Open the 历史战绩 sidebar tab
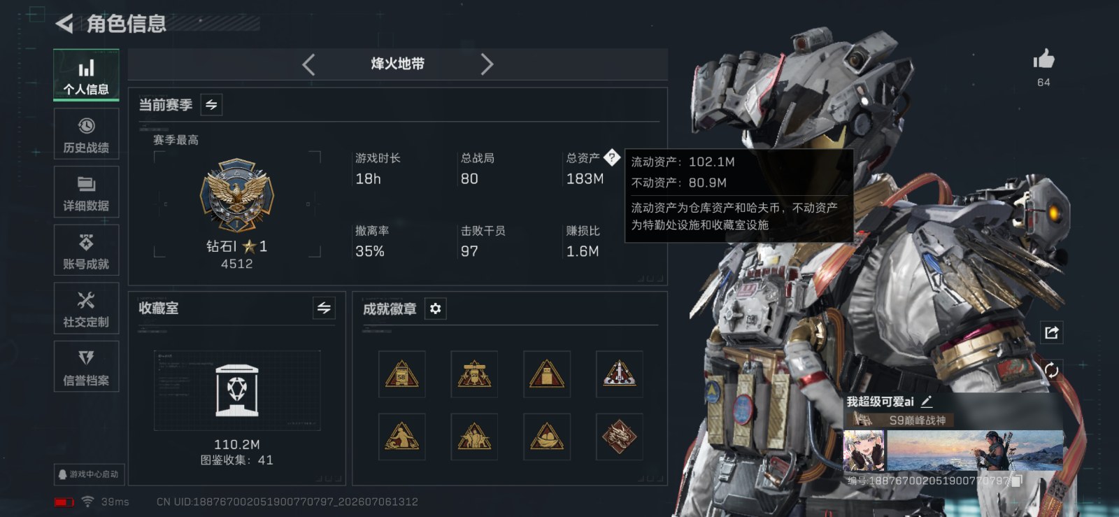The height and width of the screenshot is (517, 1119). [86, 134]
